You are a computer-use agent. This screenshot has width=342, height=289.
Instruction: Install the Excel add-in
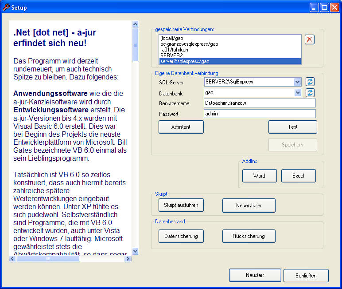point(299,176)
